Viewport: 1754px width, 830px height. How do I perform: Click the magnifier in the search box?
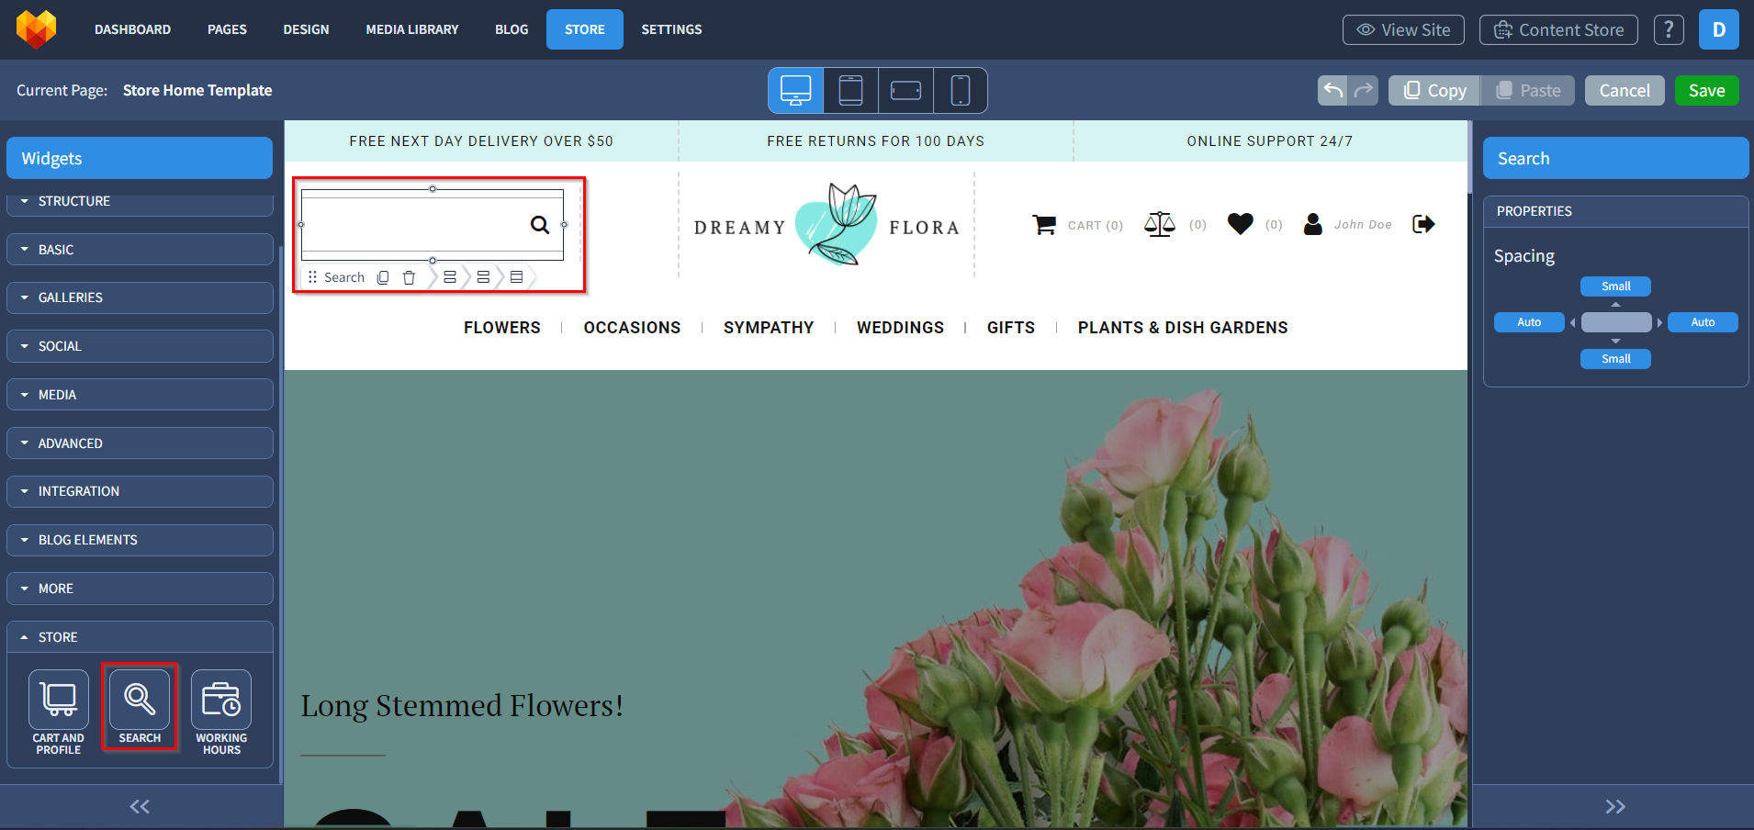coord(540,224)
